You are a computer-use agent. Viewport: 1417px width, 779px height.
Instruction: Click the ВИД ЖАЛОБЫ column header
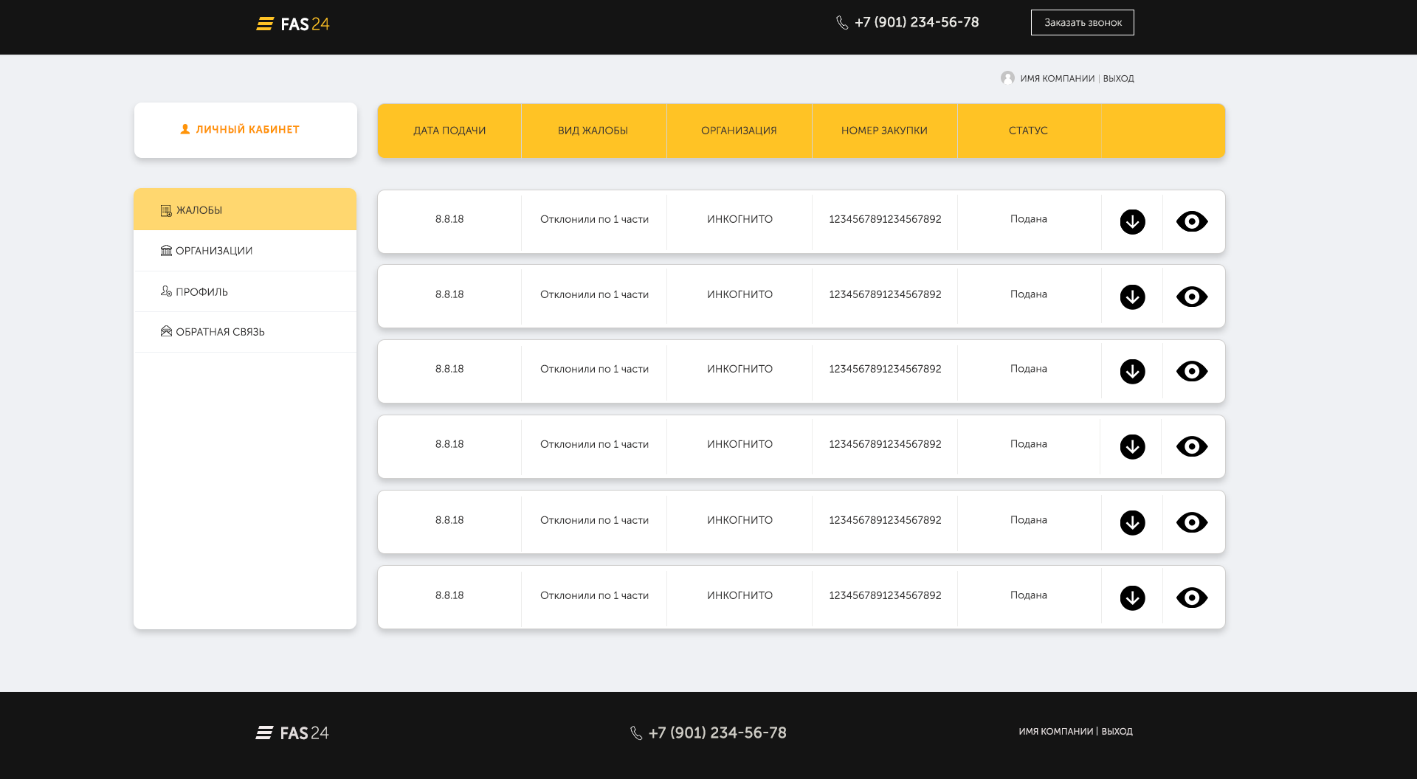[593, 131]
